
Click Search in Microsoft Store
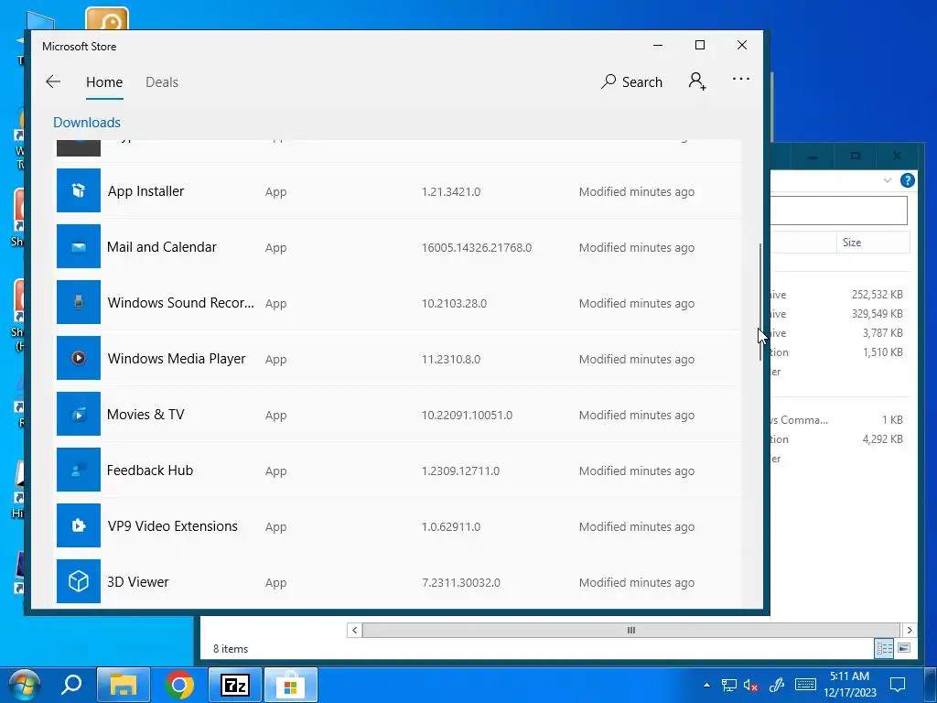coord(631,81)
